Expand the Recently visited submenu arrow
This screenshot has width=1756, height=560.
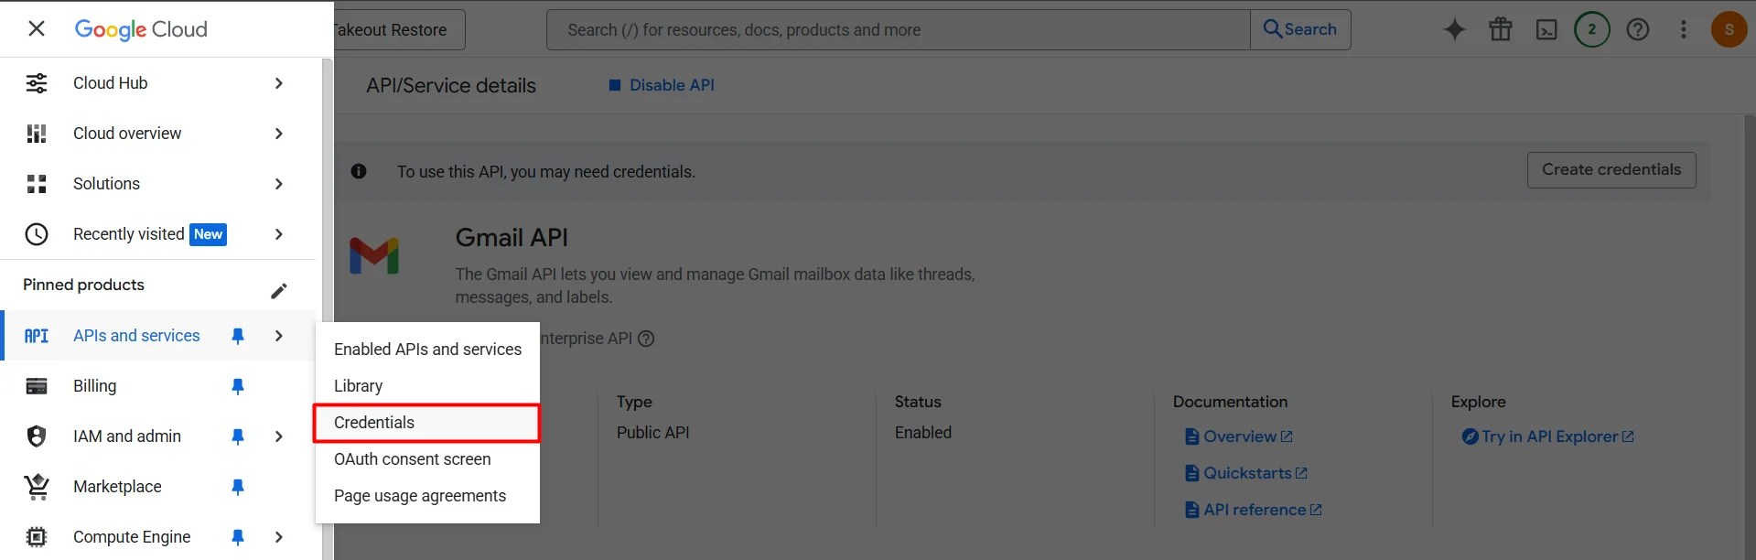tap(279, 234)
